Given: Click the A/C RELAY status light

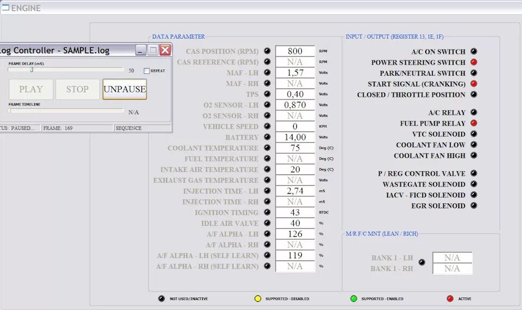Looking at the screenshot, I should 474,112.
